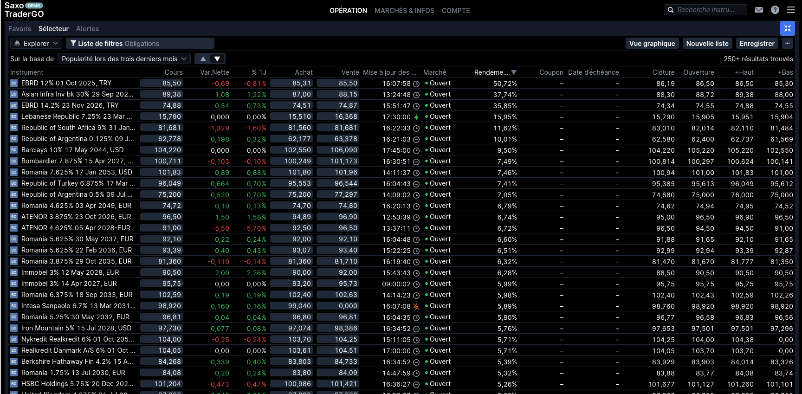
Task: Select ascending sort arrow
Action: (x=203, y=58)
